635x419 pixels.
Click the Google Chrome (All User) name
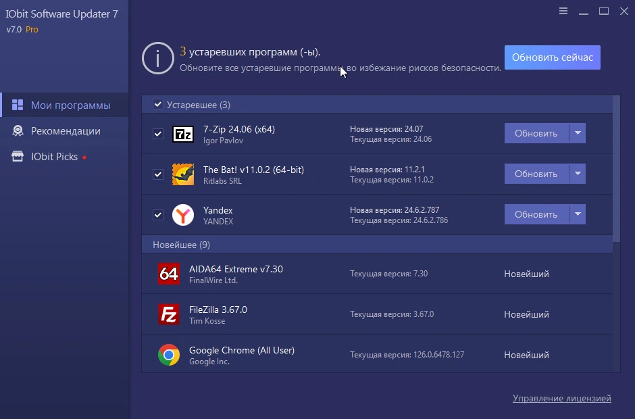242,350
